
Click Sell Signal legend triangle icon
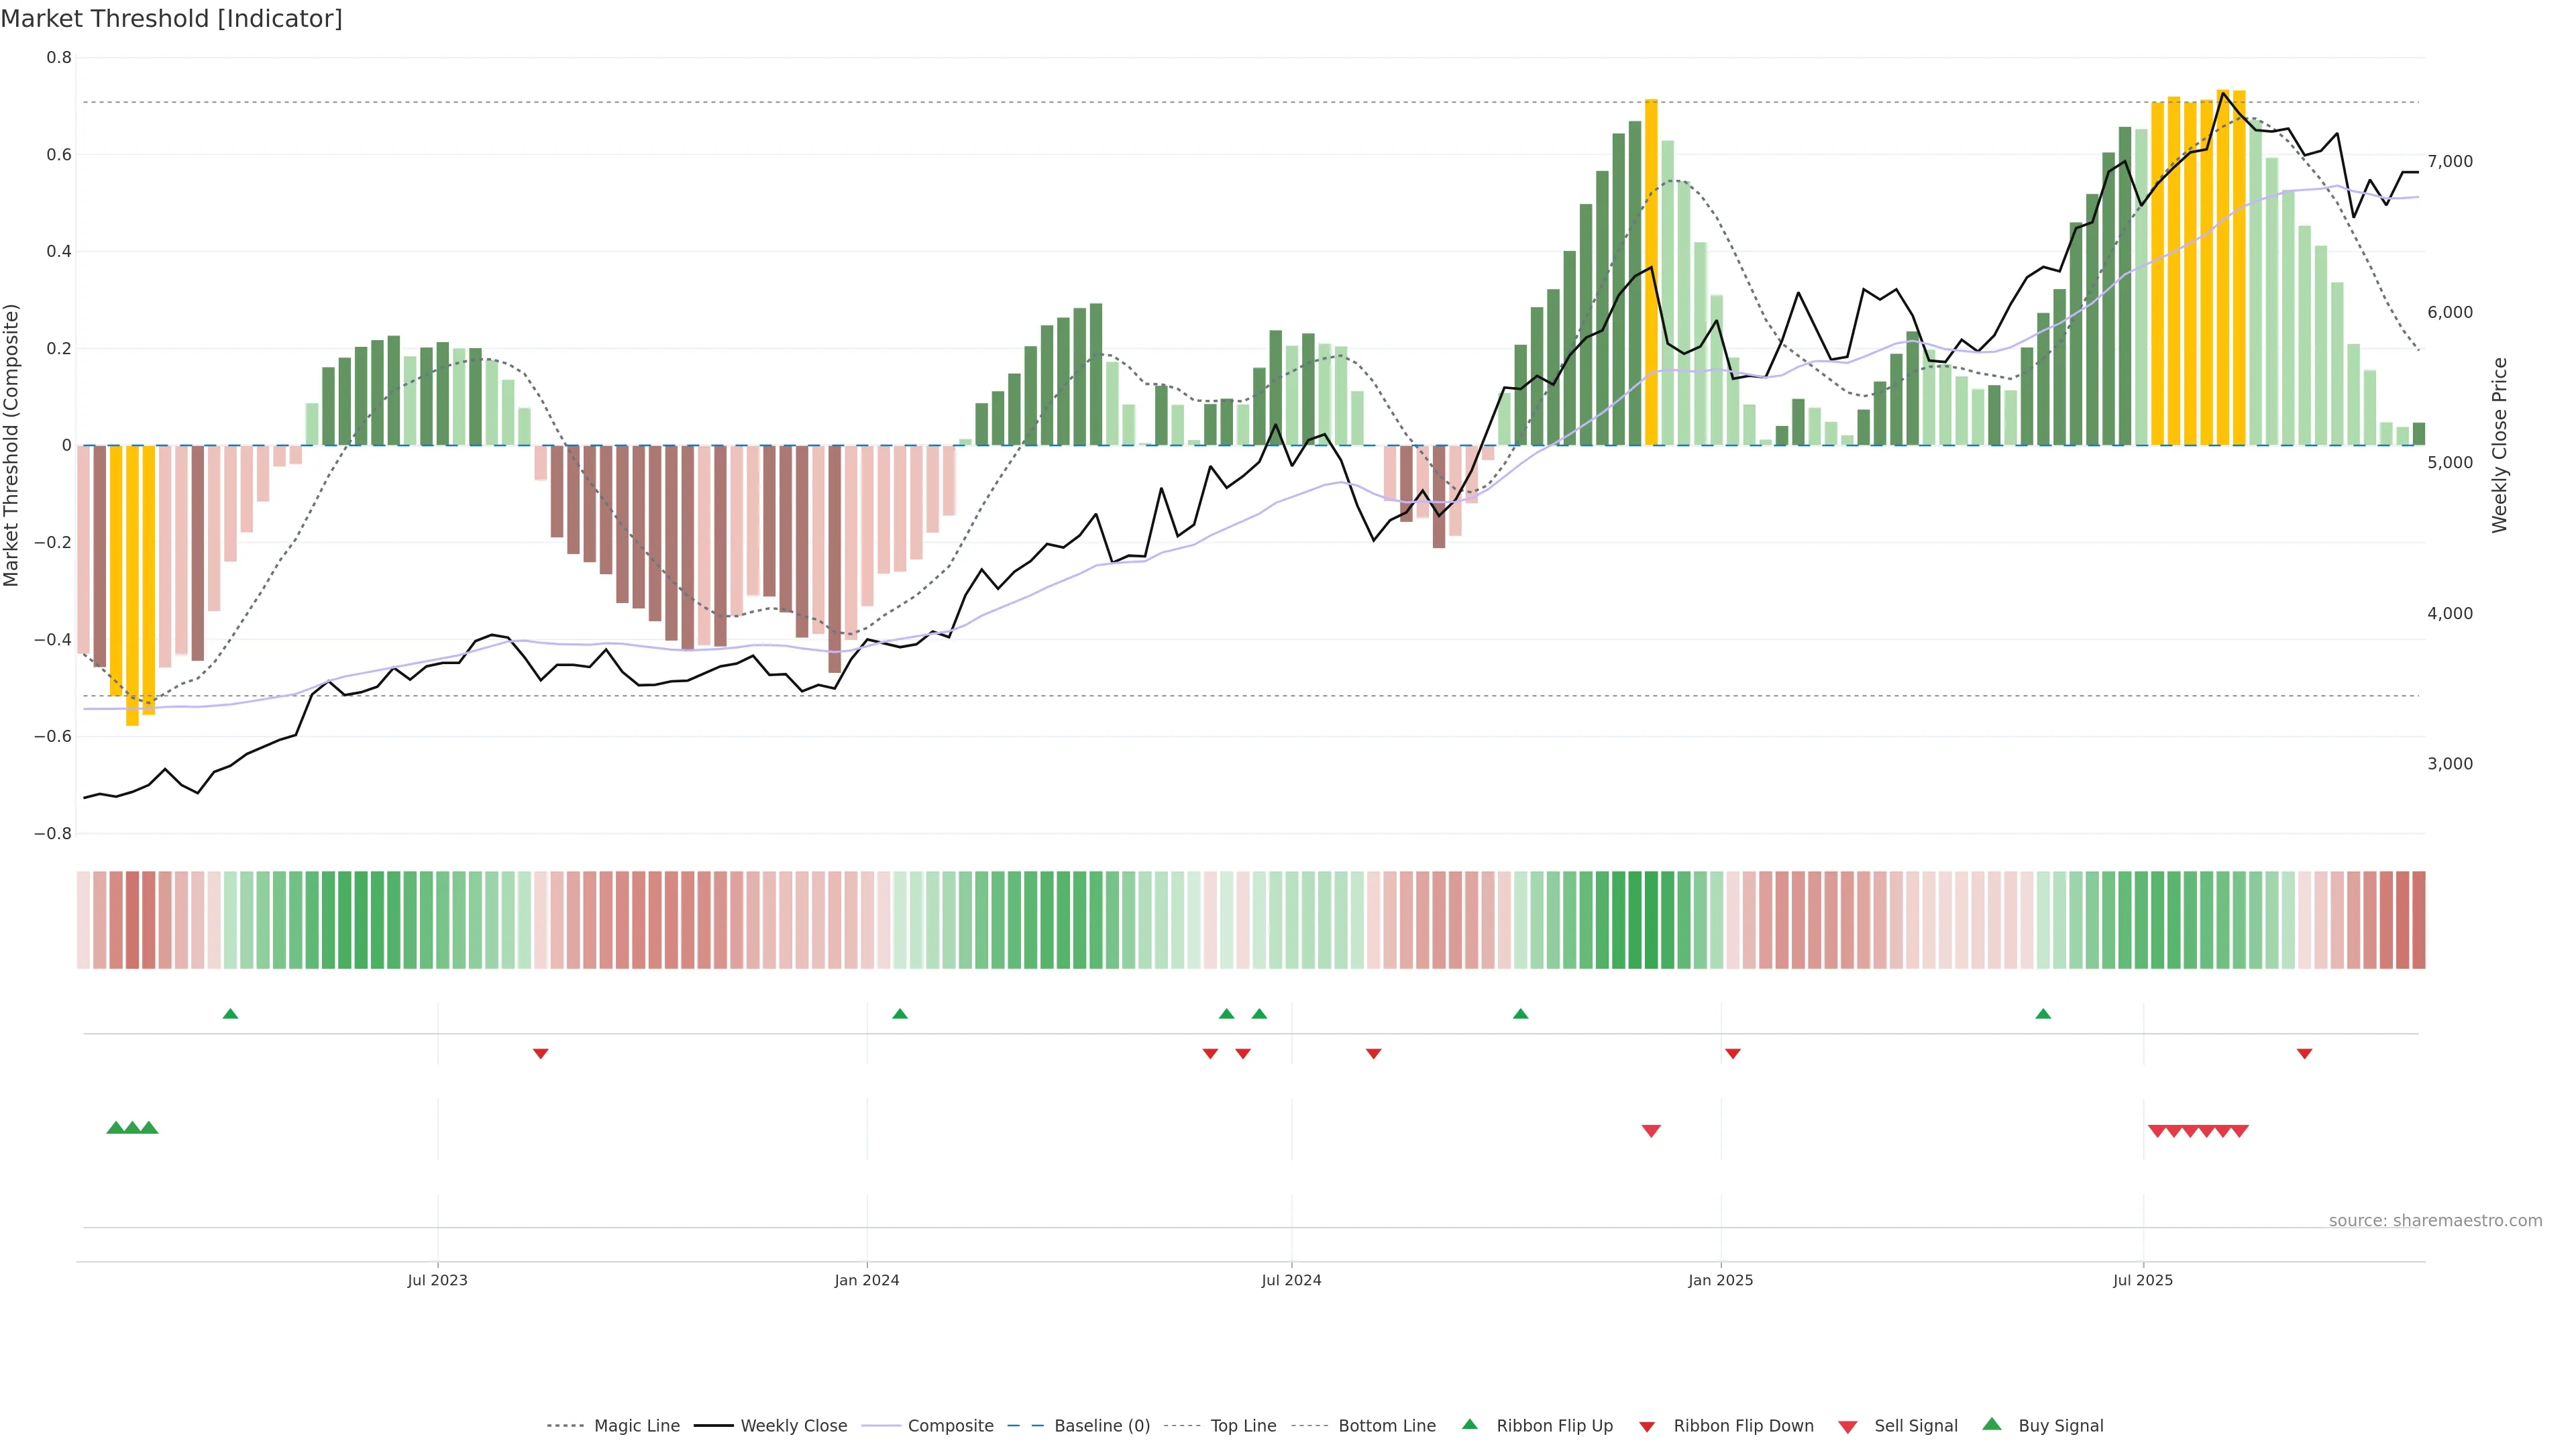point(1848,1427)
